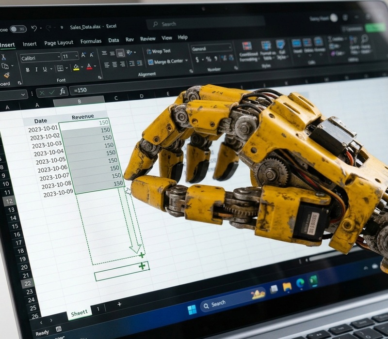Apply Italic formatting
This screenshot has width=388, height=339.
coord(36,69)
